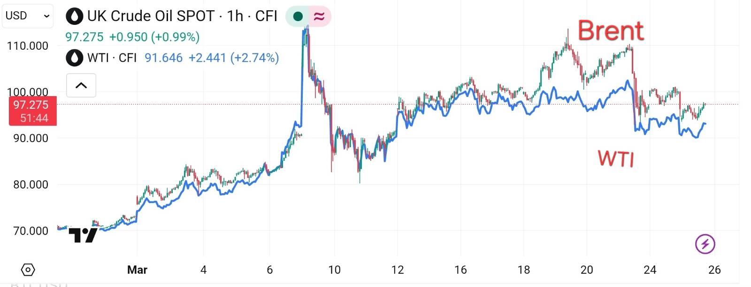The height and width of the screenshot is (287, 751).
Task: Click the red 97.275 current price tag
Action: (33, 111)
